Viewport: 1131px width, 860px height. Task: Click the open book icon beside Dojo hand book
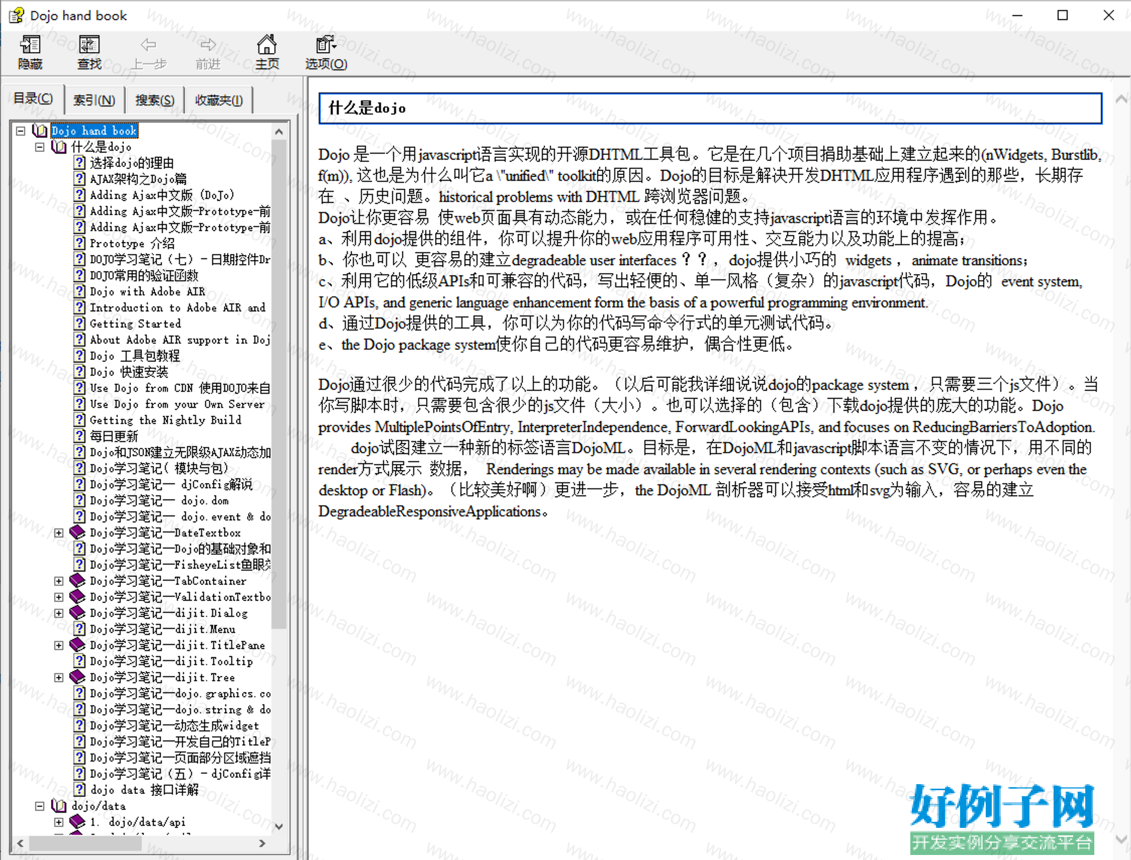pyautogui.click(x=40, y=131)
